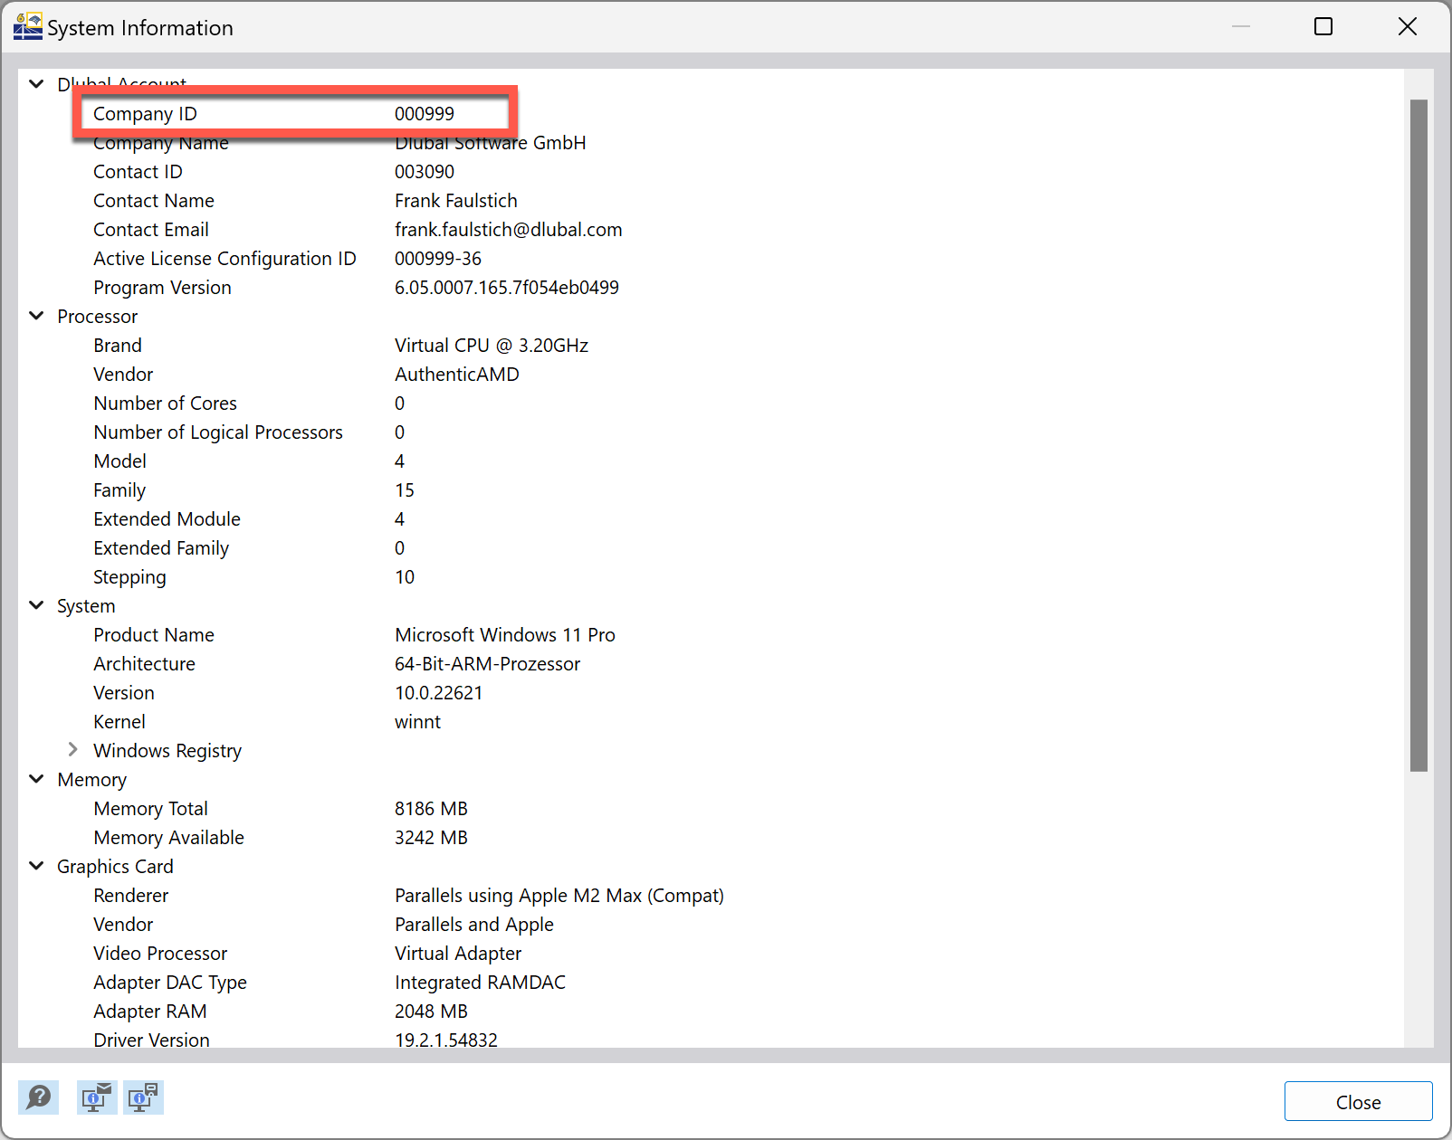
Task: Save system information to file icon
Action: (x=143, y=1097)
